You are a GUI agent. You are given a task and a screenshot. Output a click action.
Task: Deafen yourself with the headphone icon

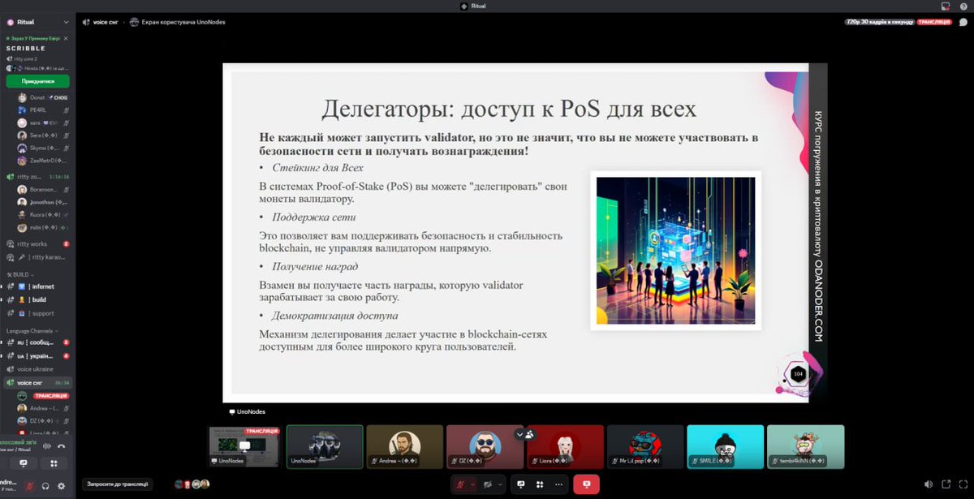[46, 486]
